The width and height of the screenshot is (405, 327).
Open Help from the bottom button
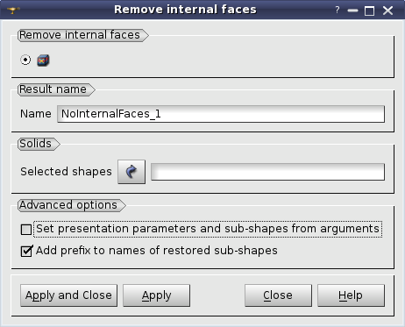[x=351, y=295]
